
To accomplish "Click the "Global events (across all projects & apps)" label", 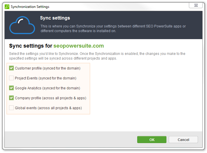I will pos(48,108).
